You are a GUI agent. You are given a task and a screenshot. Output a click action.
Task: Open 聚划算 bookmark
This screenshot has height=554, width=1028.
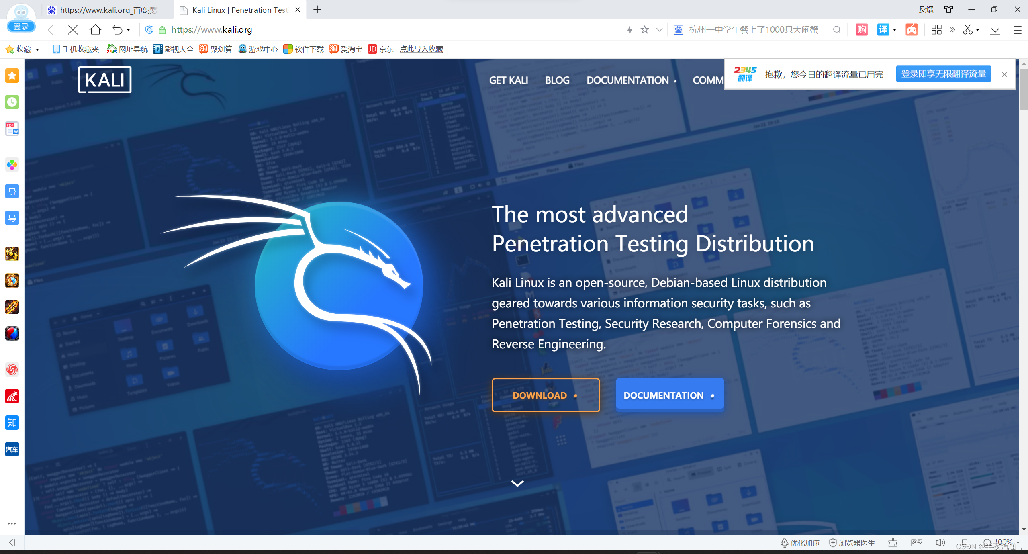point(215,49)
